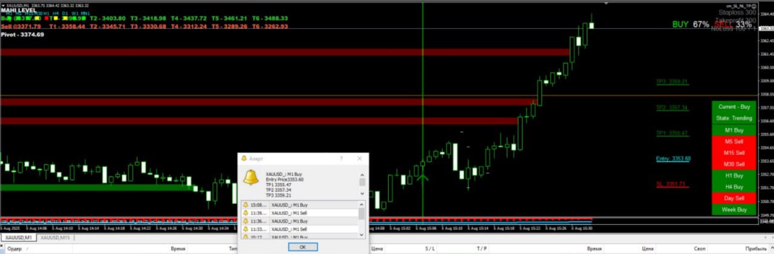Click the bell icon in the 11:36 row
Image resolution: width=774 pixels, height=254 pixels.
pos(245,221)
